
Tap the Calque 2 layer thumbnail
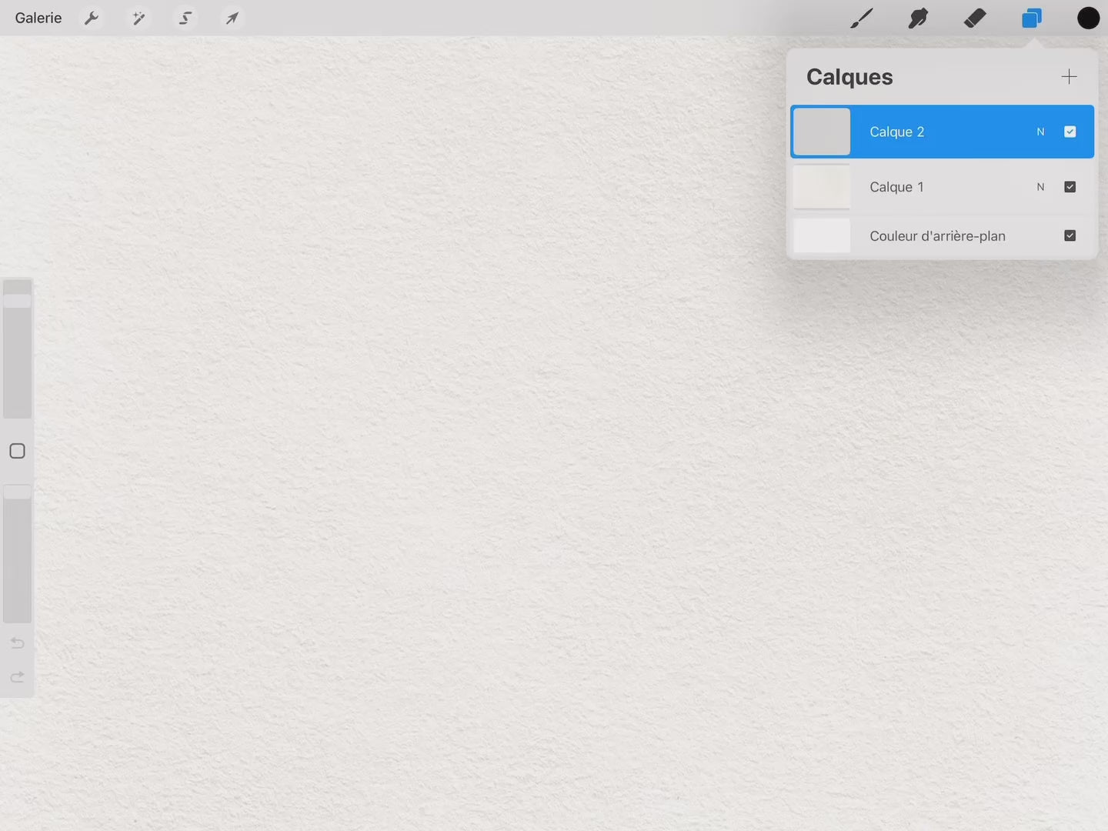[x=822, y=132]
